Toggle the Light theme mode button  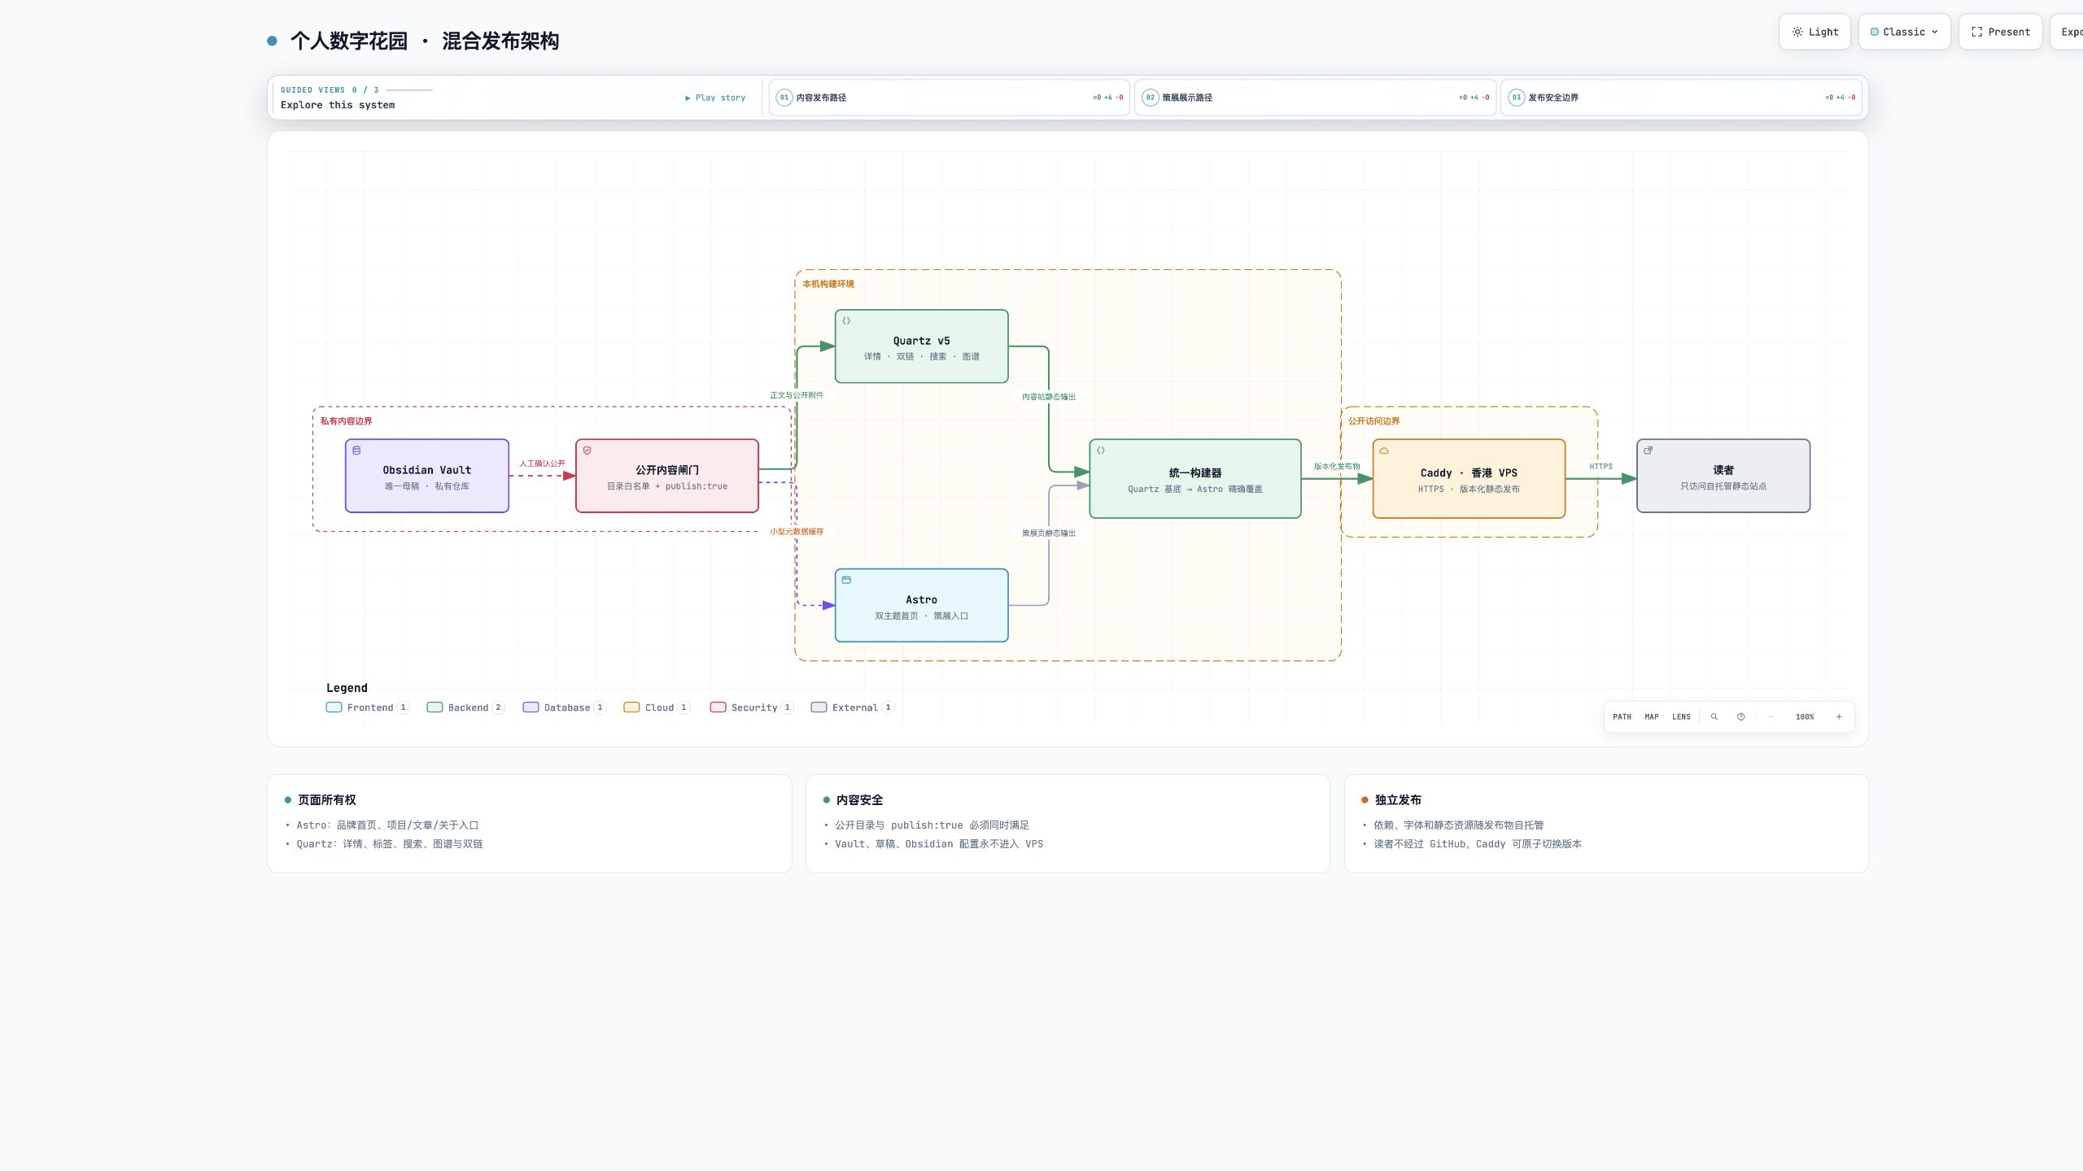(1814, 32)
